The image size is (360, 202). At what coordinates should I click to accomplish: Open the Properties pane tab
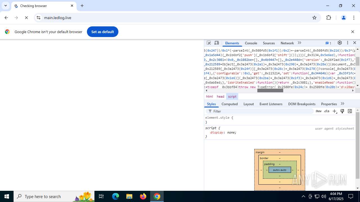(x=329, y=104)
